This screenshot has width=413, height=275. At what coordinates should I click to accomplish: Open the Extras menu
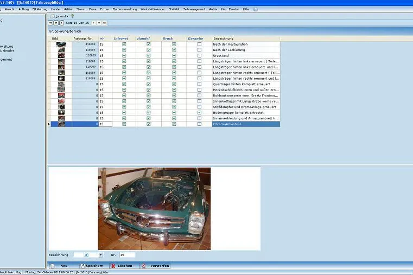click(104, 9)
